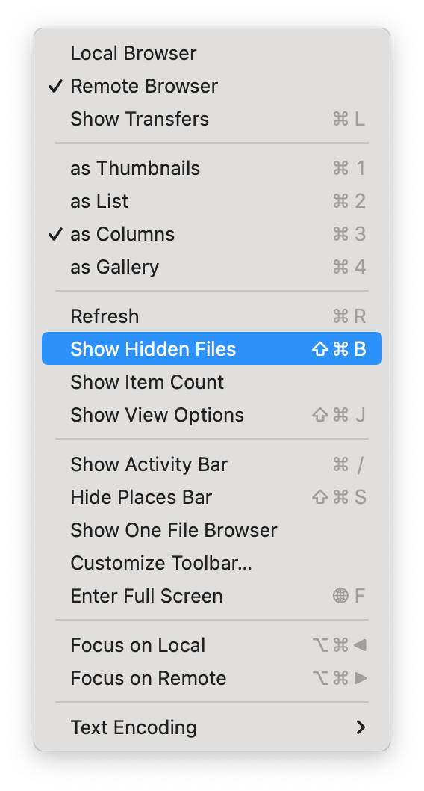Select the Local Browser menu item
This screenshot has height=791, width=424.
click(x=211, y=53)
